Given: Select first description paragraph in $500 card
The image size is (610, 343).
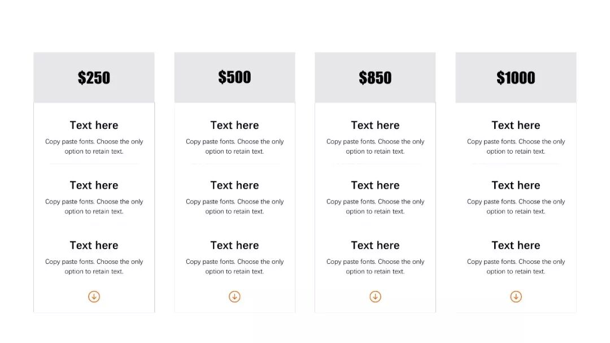Looking at the screenshot, I should 234,146.
